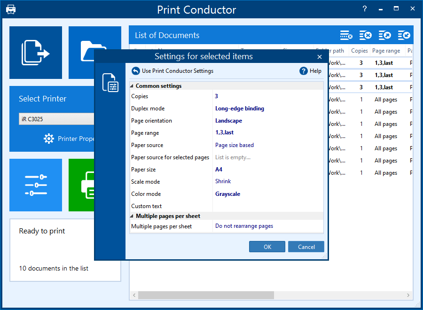Click the Help question mark in dialog
423x310 pixels.
304,71
